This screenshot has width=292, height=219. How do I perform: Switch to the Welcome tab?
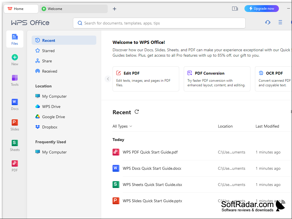coord(73,9)
